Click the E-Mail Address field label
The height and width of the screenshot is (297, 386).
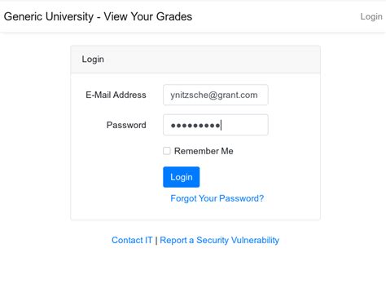116,95
